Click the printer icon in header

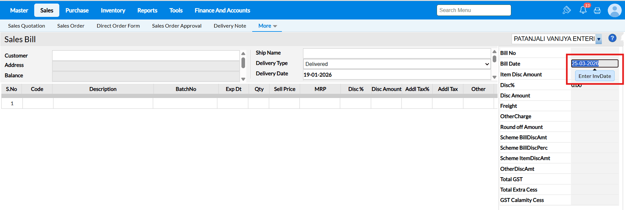pyautogui.click(x=597, y=10)
